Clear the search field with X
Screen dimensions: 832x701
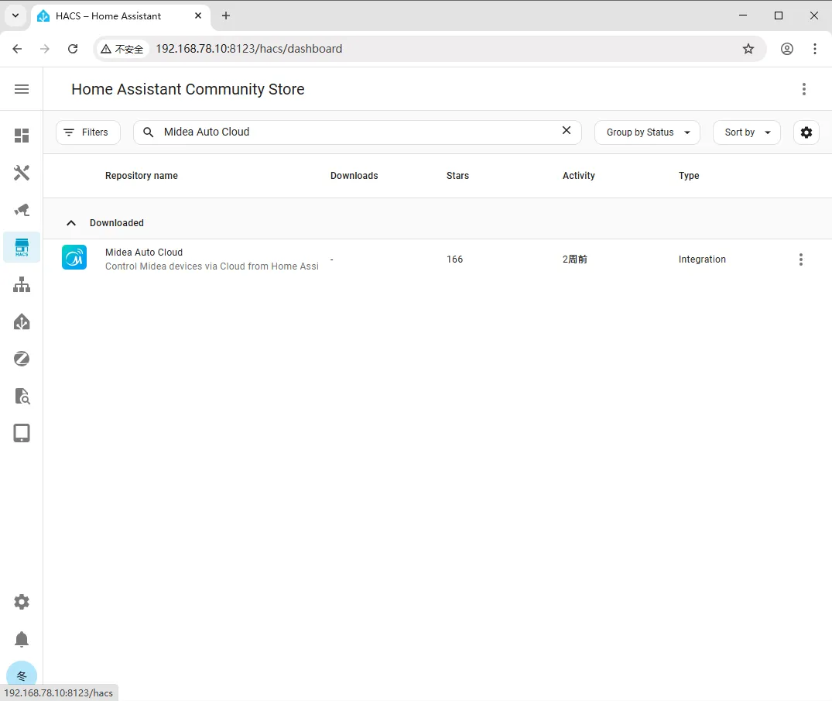coord(567,131)
